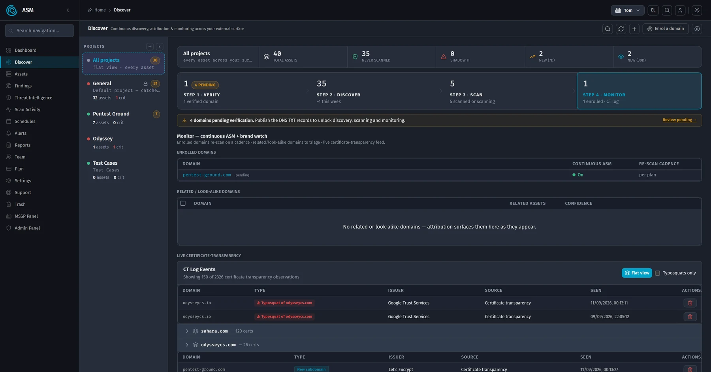The width and height of the screenshot is (711, 372).
Task: Focus the Search navigation field
Action: [x=39, y=31]
